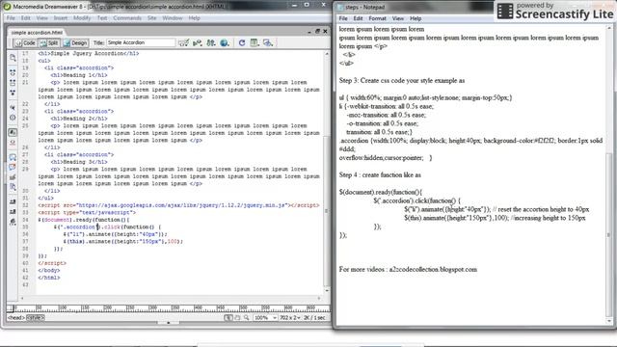Screen dimensions: 617x347
Task: Click the Balance Braces icon
Action: (13, 118)
